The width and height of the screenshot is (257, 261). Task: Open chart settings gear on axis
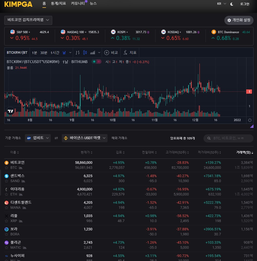tap(250, 120)
